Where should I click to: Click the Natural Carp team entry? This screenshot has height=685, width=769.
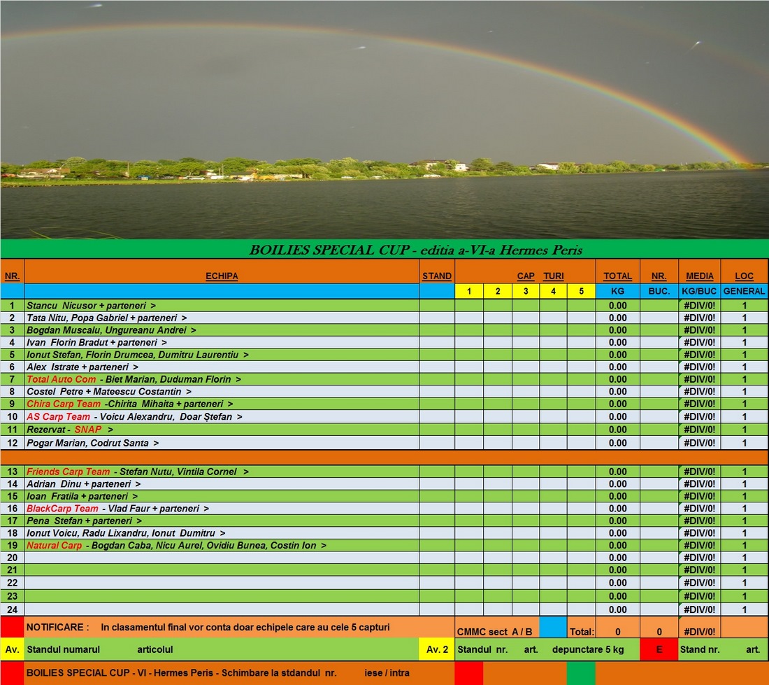tap(55, 545)
